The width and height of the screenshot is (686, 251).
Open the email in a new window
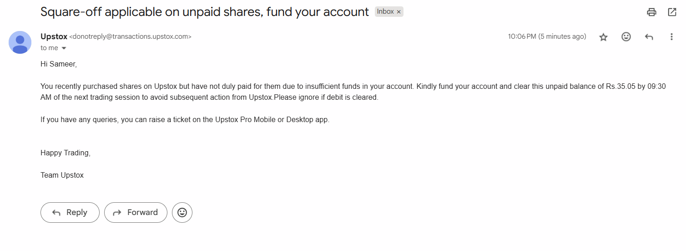(x=672, y=12)
